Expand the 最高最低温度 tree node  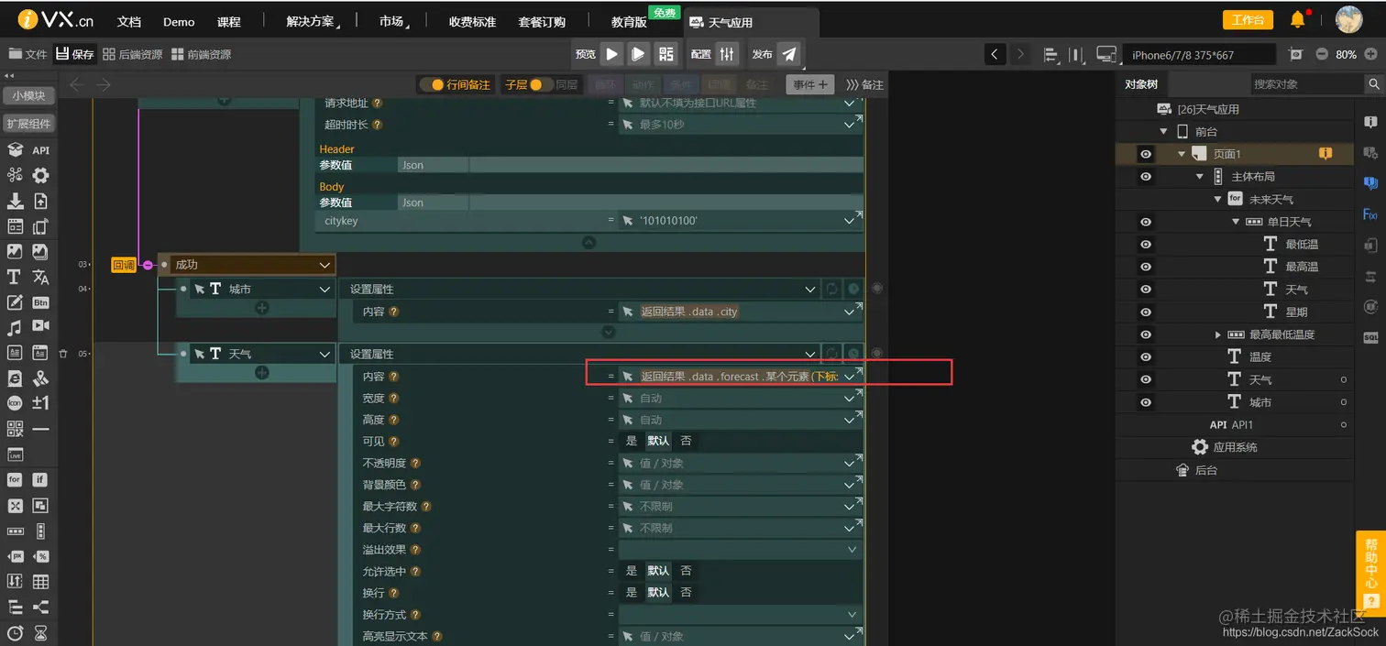pos(1217,334)
